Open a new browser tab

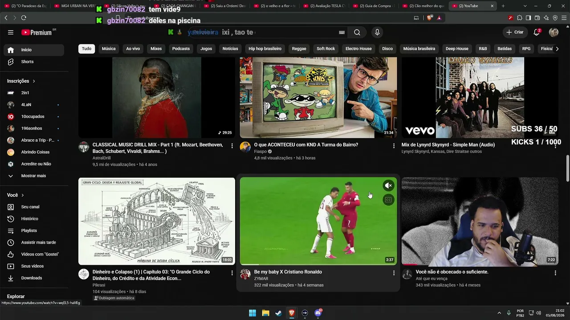[503, 6]
